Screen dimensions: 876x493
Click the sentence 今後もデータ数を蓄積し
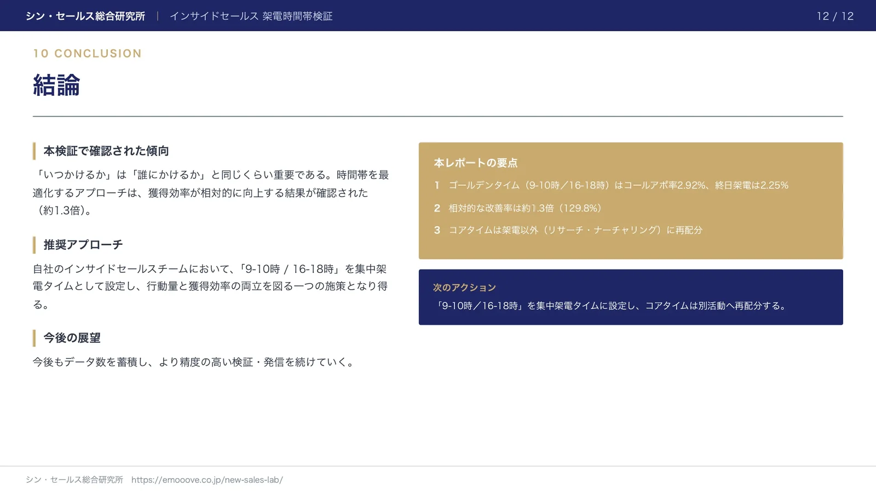tap(195, 362)
